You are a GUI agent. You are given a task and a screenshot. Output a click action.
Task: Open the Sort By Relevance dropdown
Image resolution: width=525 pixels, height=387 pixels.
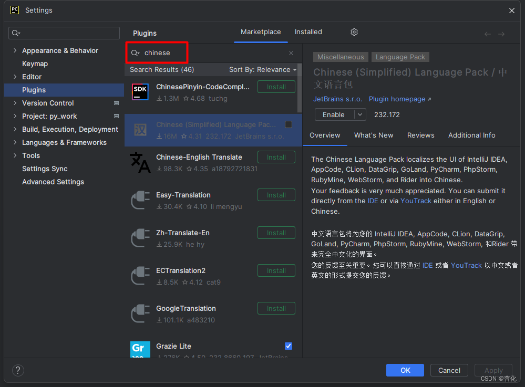[x=263, y=69]
